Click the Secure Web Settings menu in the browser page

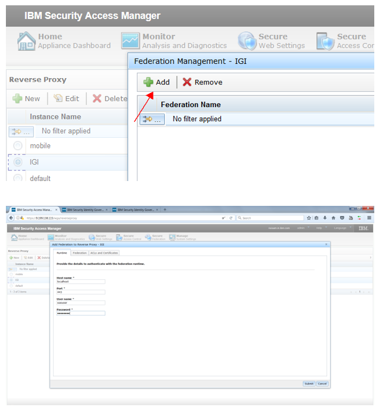100,237
